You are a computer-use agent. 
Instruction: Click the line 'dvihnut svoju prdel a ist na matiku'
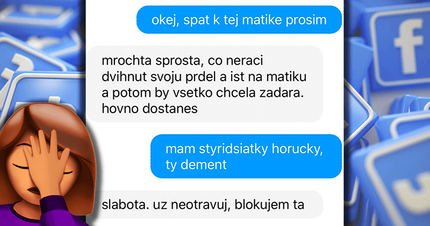[x=204, y=77]
